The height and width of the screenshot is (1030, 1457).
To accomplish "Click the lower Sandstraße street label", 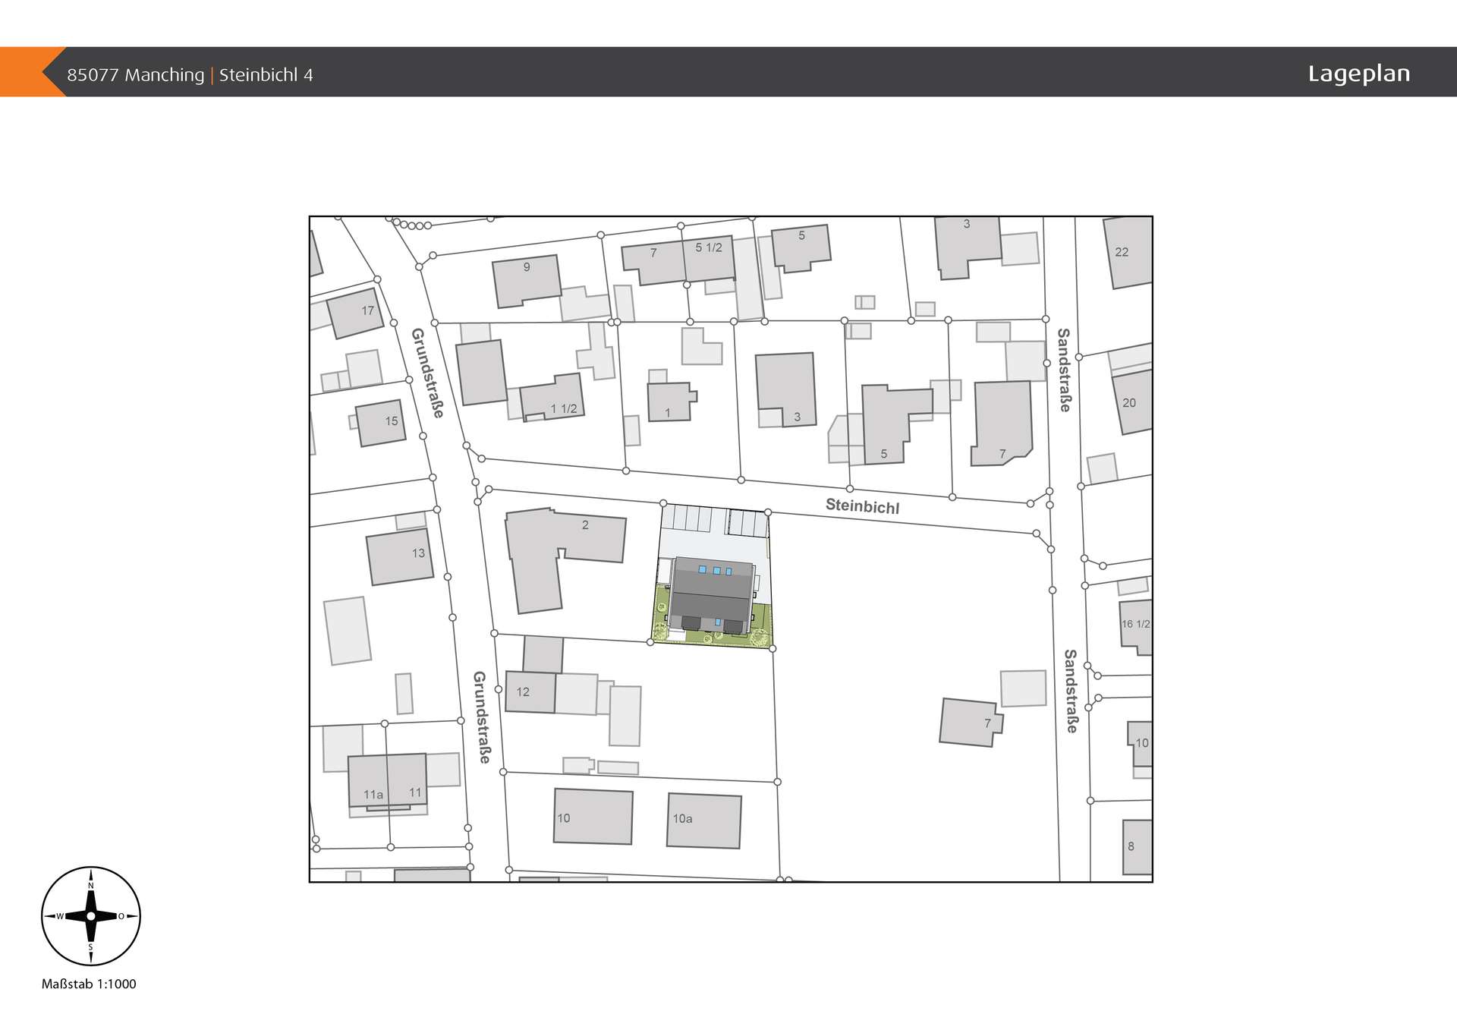I will [x=1070, y=691].
